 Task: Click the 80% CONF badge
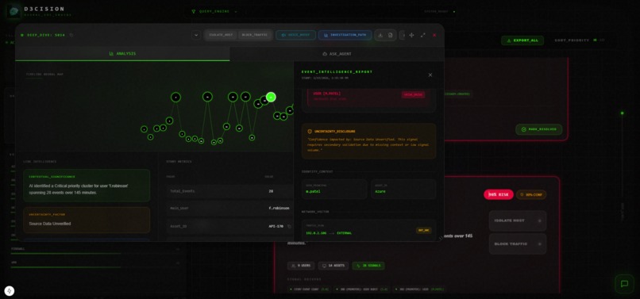tap(531, 194)
